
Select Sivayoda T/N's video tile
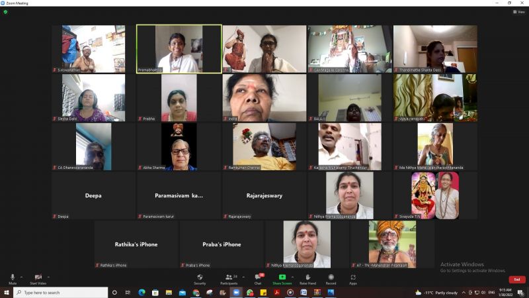pyautogui.click(x=435, y=195)
